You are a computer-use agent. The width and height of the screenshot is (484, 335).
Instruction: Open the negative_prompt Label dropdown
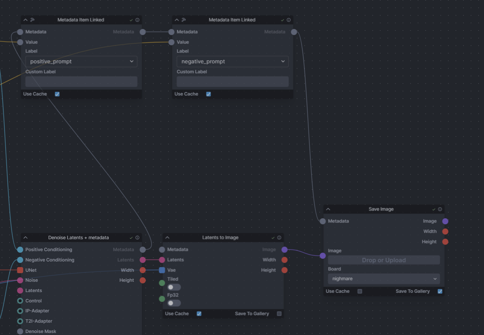coord(233,62)
